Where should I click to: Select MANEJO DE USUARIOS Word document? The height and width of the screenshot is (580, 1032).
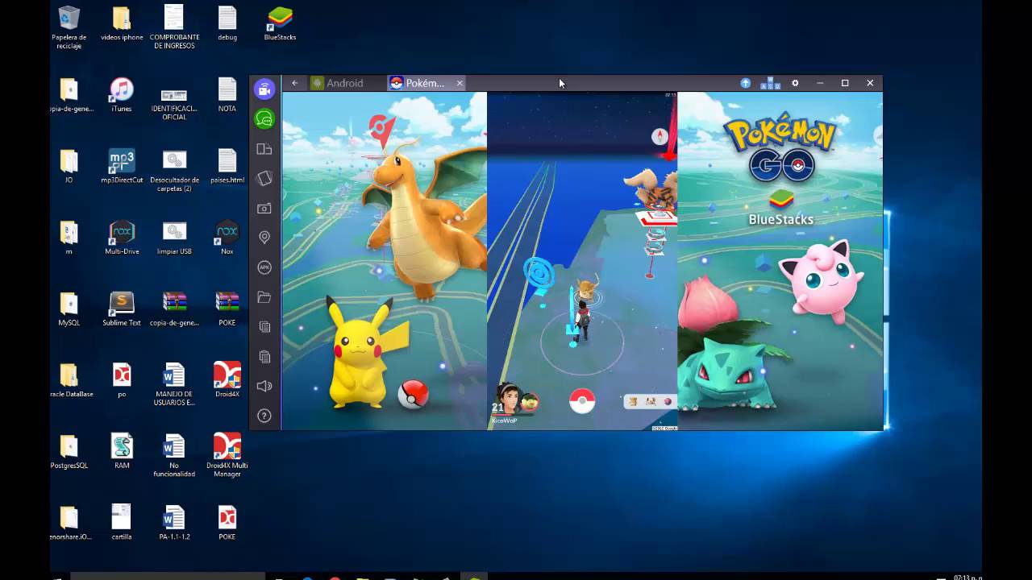tap(174, 383)
